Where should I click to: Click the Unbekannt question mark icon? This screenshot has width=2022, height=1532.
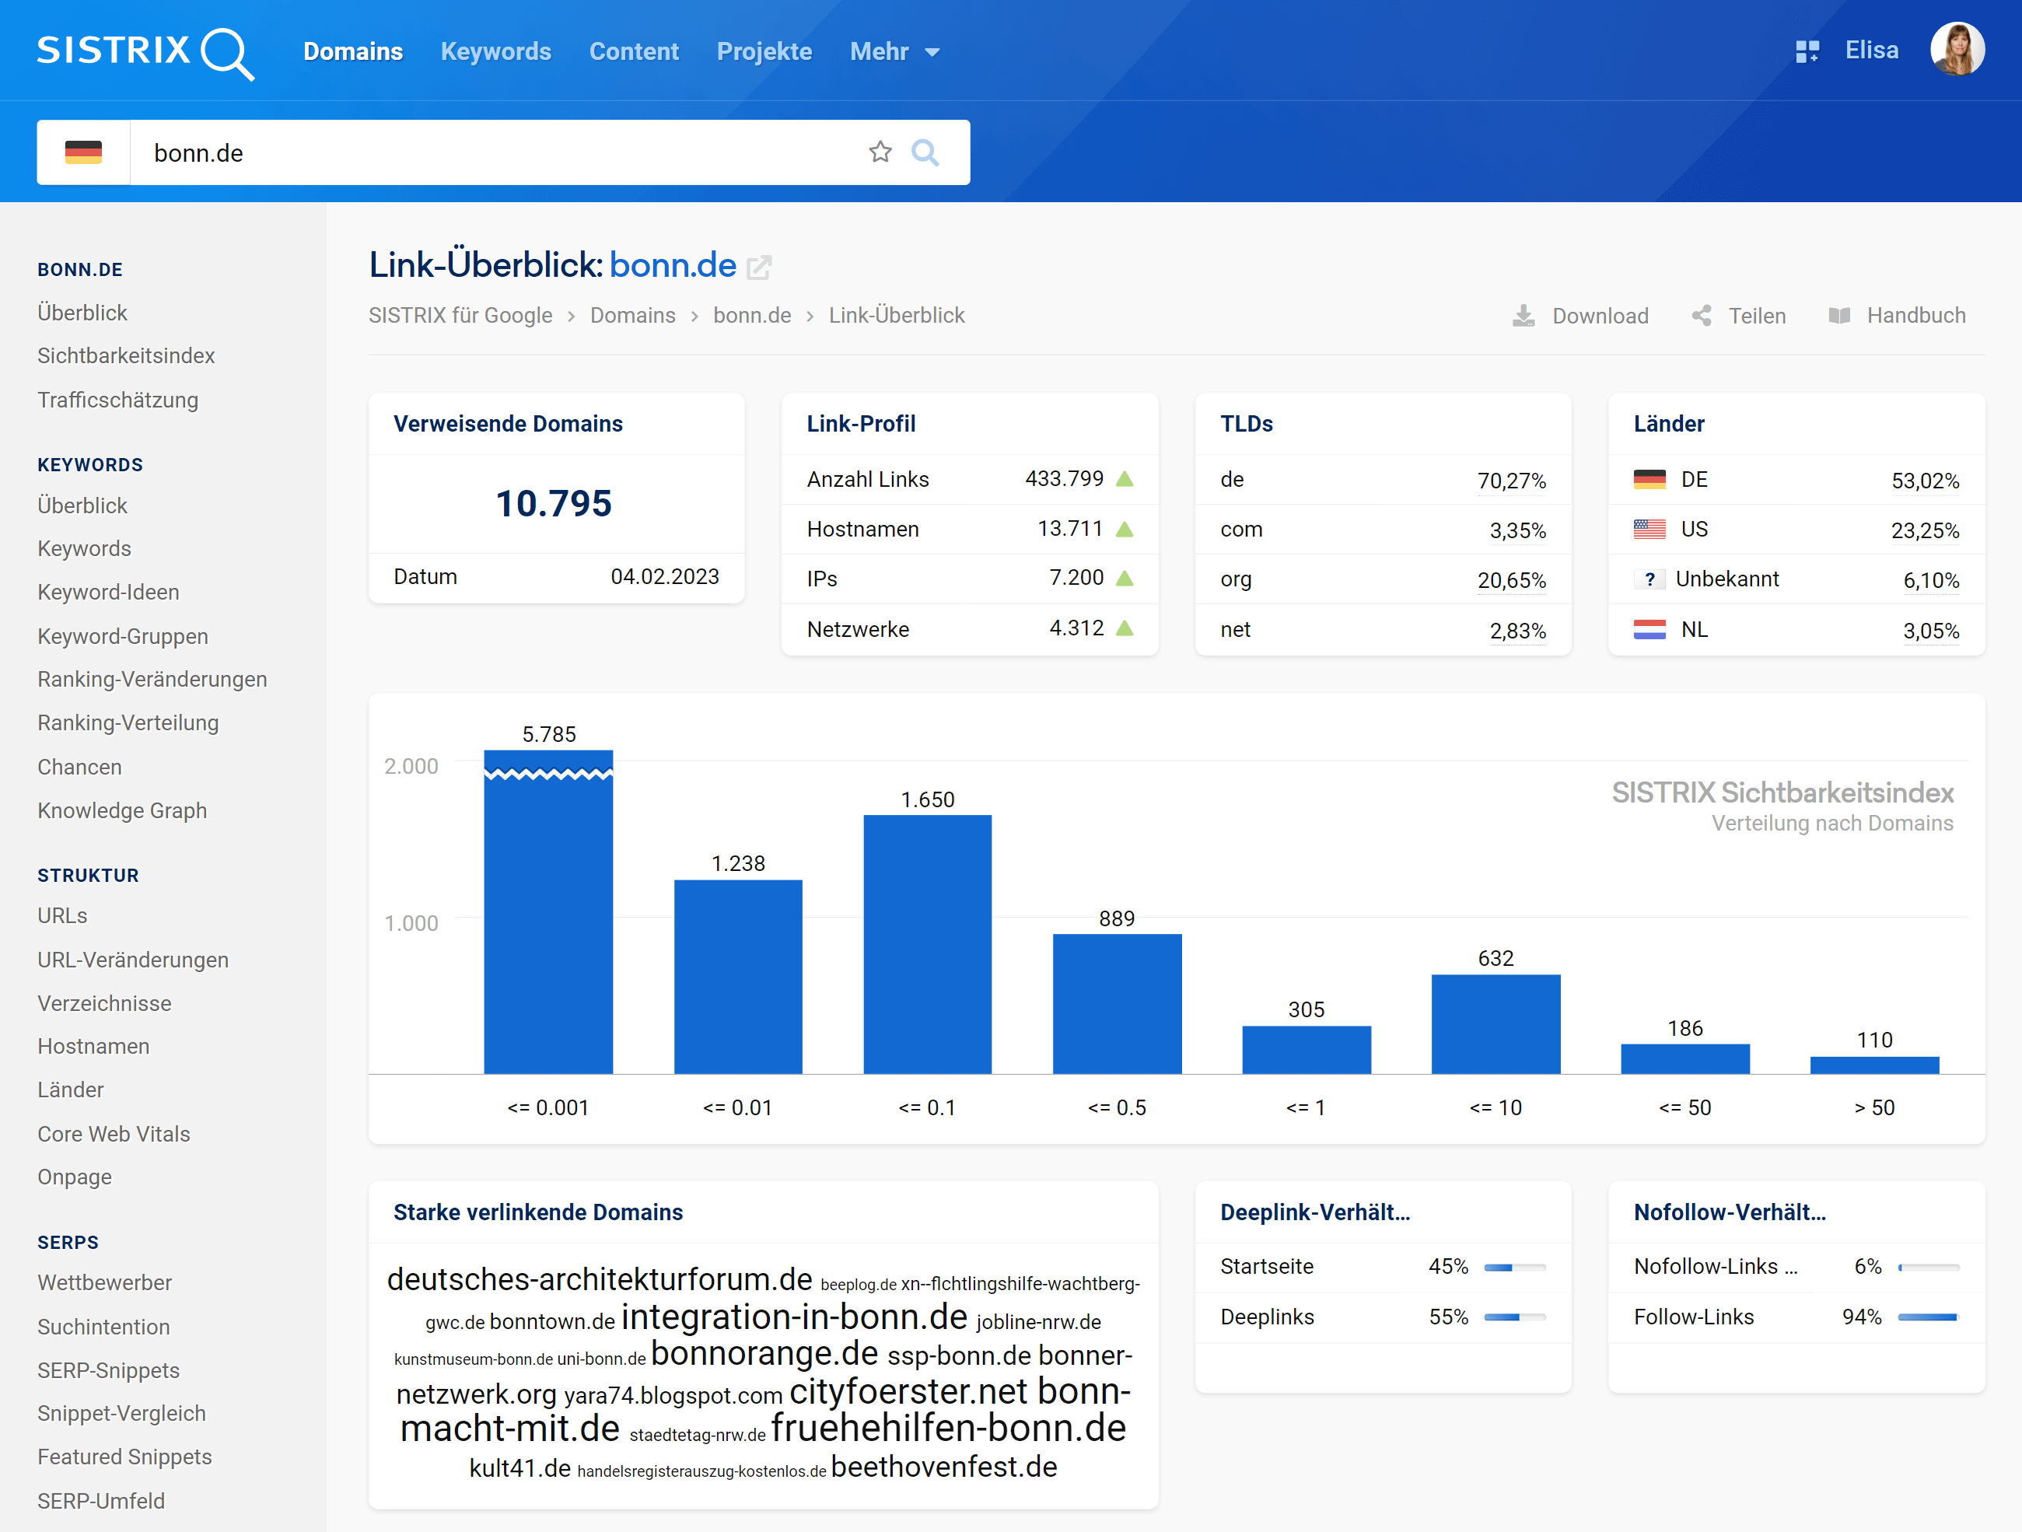[1649, 579]
